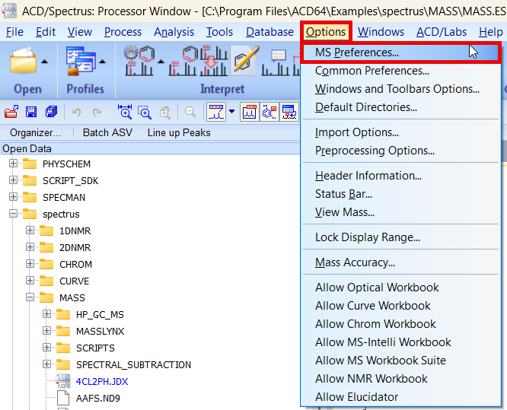Click gear-and-benzene auto assign spectrum icon
The width and height of the screenshot is (507, 410).
coord(139,61)
